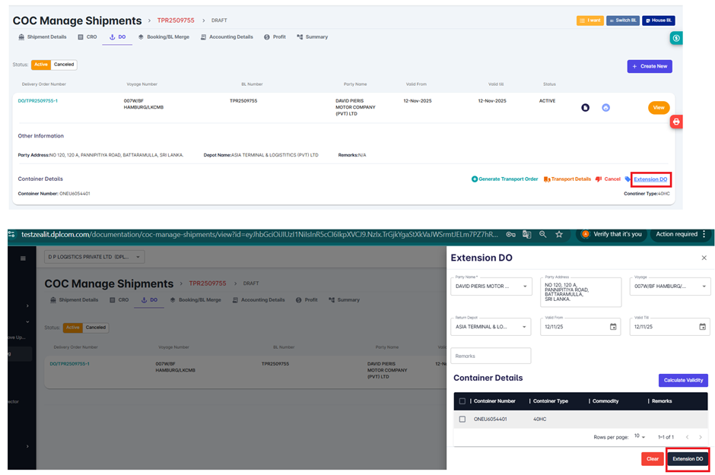Tick the checkbox for container ONEU6054401
This screenshot has height=475, width=715.
click(462, 419)
